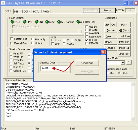Image resolution: width=138 pixels, height=130 pixels.
Task: Click the Erase fls button
Action: pos(111,36)
